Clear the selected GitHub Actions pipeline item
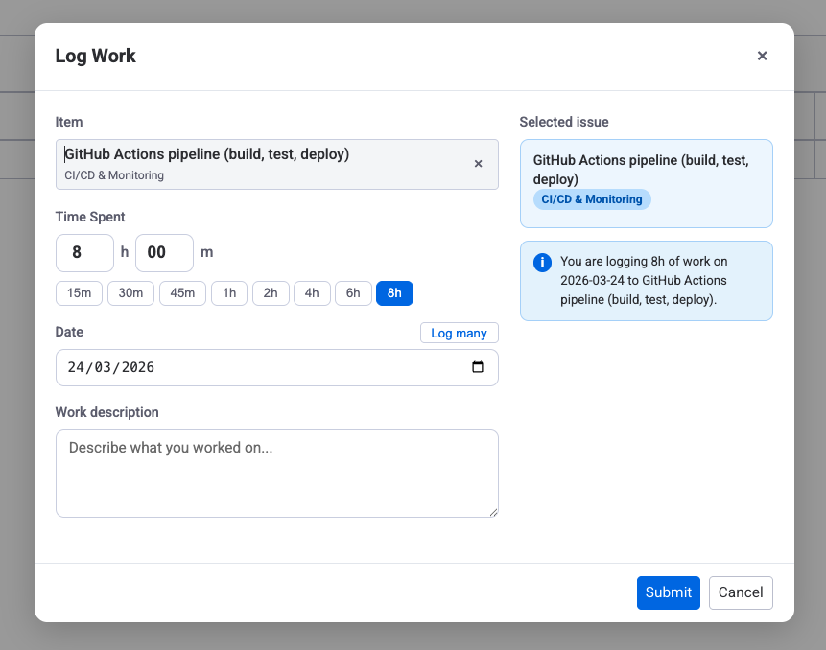This screenshot has height=650, width=826. point(478,164)
